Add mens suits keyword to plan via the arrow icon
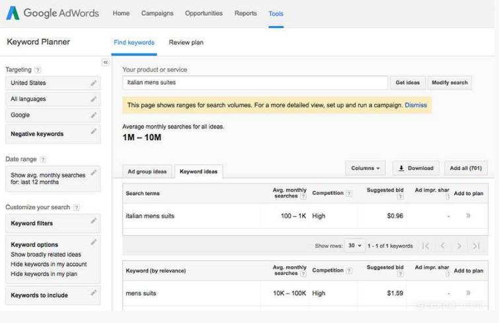Image resolution: width=499 pixels, height=323 pixels. click(x=468, y=293)
